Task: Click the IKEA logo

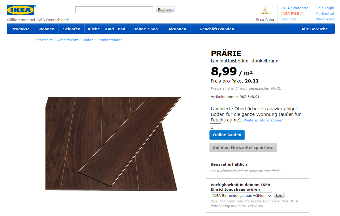Action: click(21, 10)
